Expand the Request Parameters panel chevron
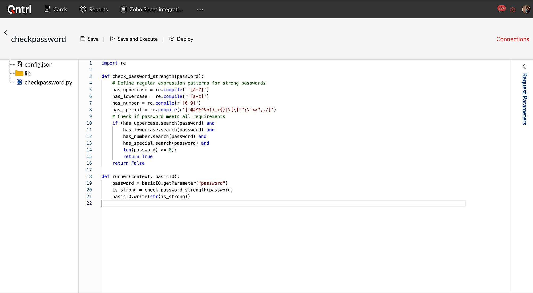533x293 pixels. pyautogui.click(x=524, y=66)
